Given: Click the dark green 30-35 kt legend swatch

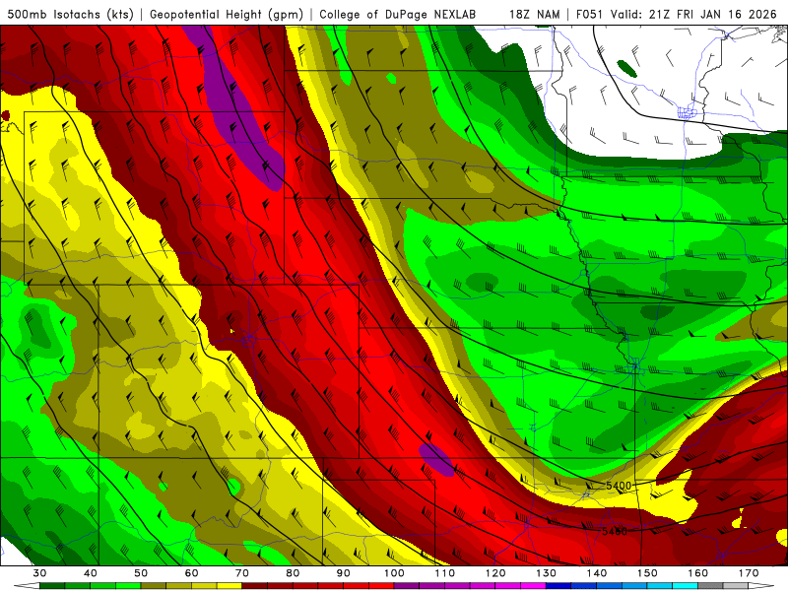Looking at the screenshot, I should [x=52, y=586].
